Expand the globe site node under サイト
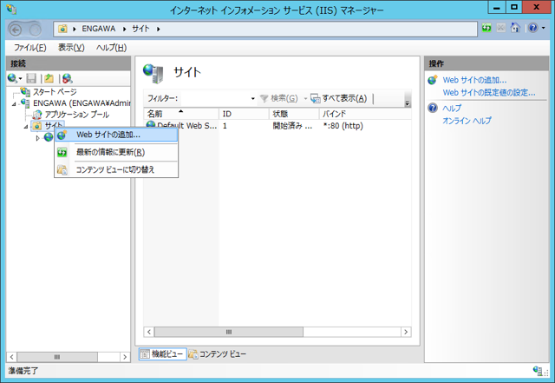This screenshot has width=555, height=383. pyautogui.click(x=37, y=138)
